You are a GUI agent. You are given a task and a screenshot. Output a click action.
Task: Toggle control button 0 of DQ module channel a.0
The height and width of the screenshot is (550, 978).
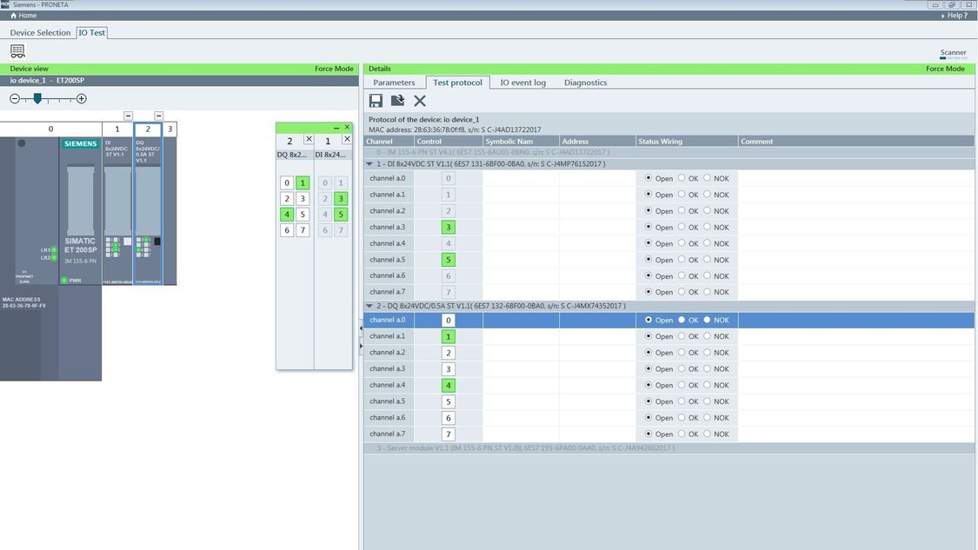click(448, 321)
